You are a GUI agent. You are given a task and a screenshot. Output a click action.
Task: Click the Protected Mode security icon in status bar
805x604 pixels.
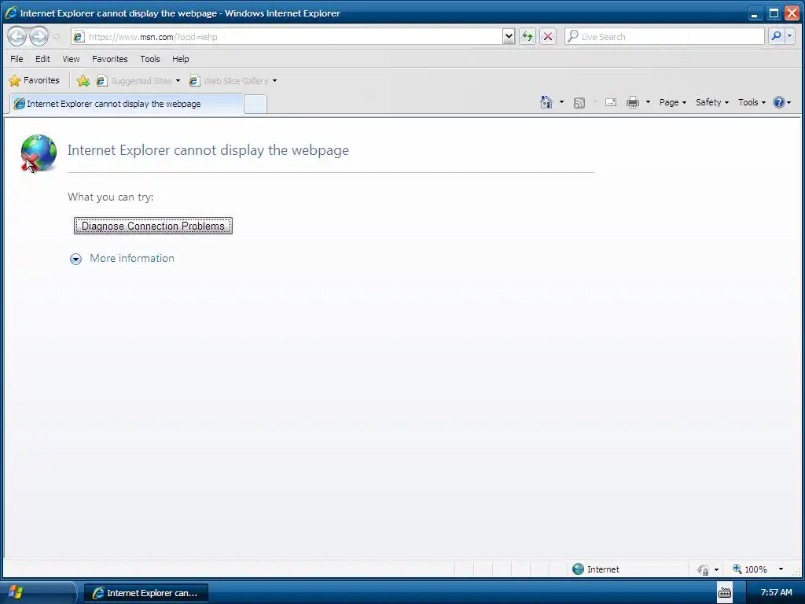click(x=703, y=569)
